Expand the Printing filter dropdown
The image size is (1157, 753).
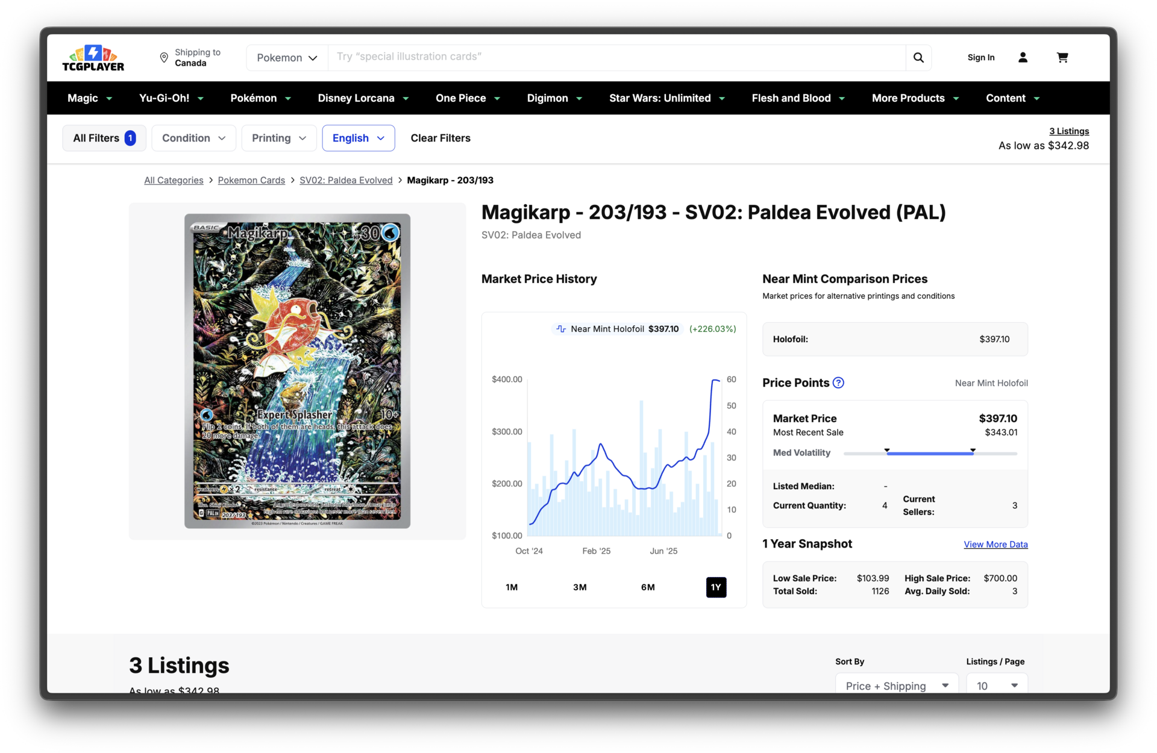click(x=278, y=138)
